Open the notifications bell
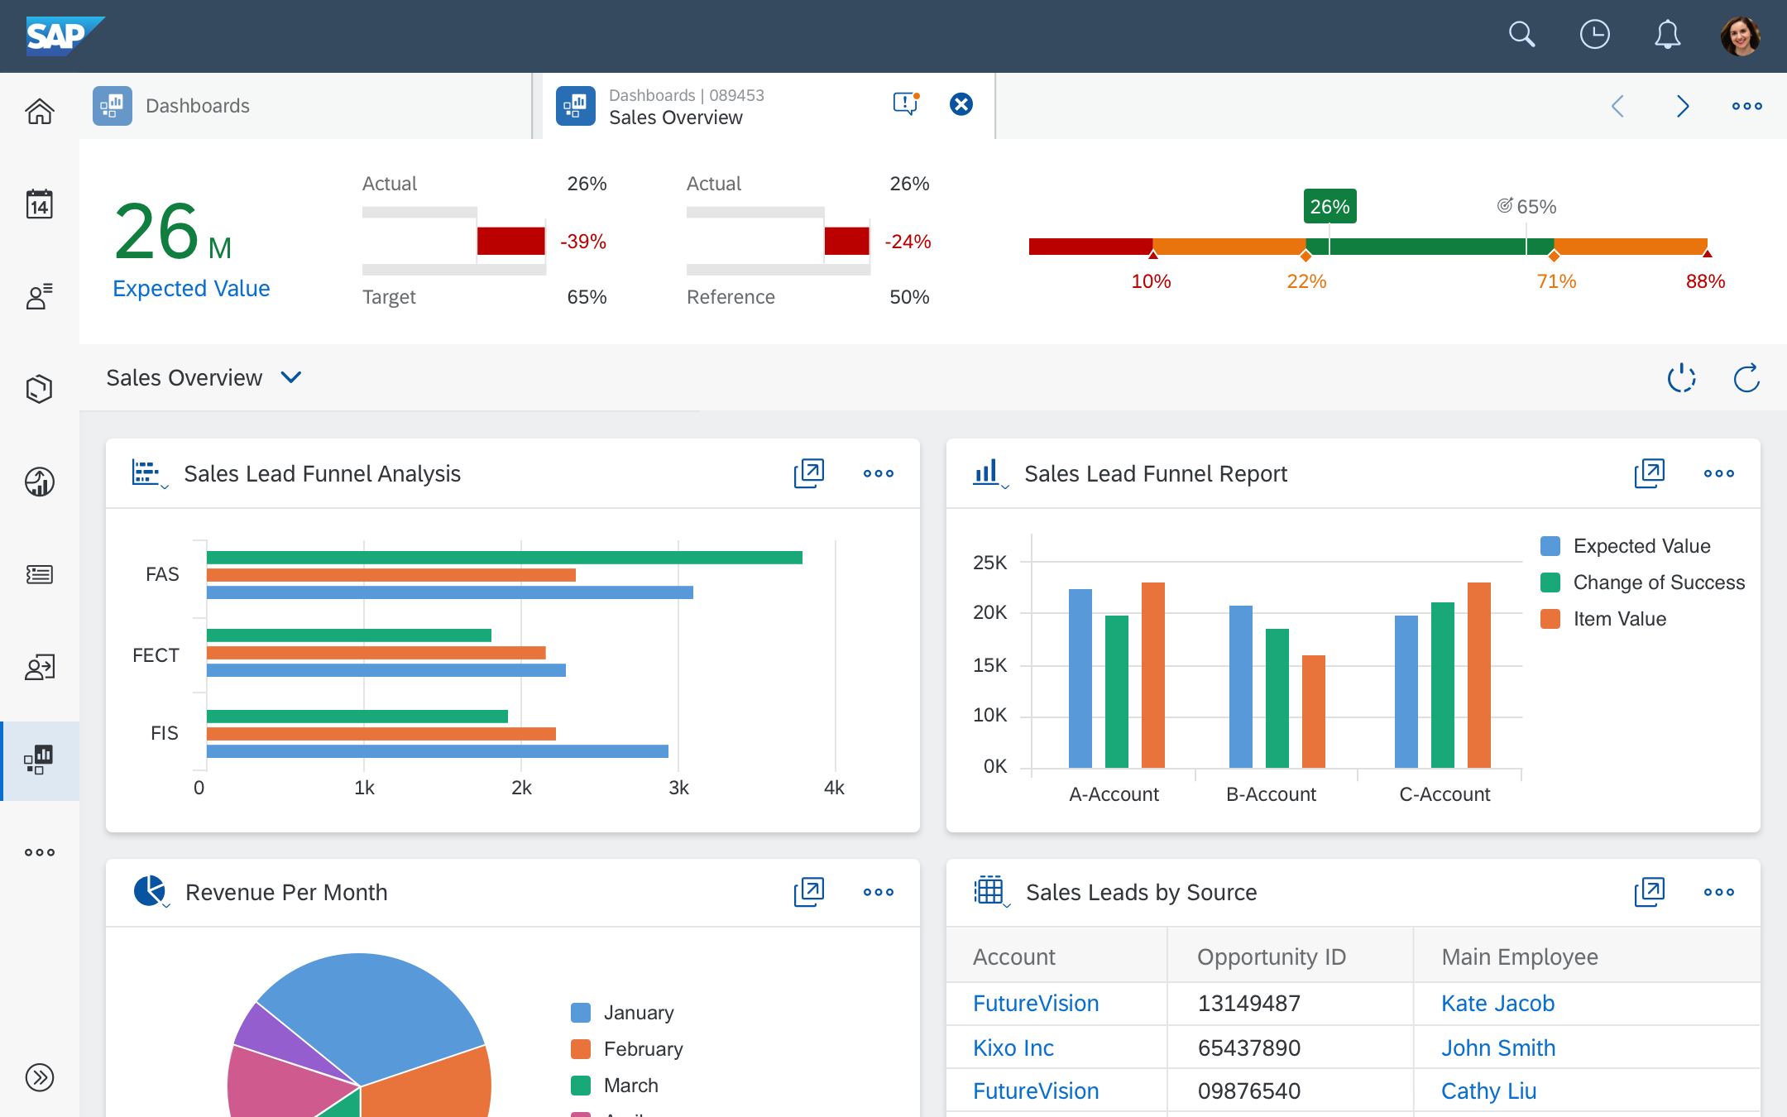This screenshot has height=1117, width=1787. [1667, 35]
